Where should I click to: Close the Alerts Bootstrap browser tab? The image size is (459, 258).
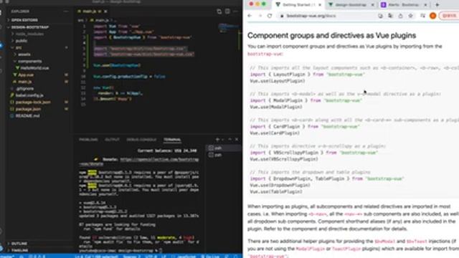[x=425, y=5]
